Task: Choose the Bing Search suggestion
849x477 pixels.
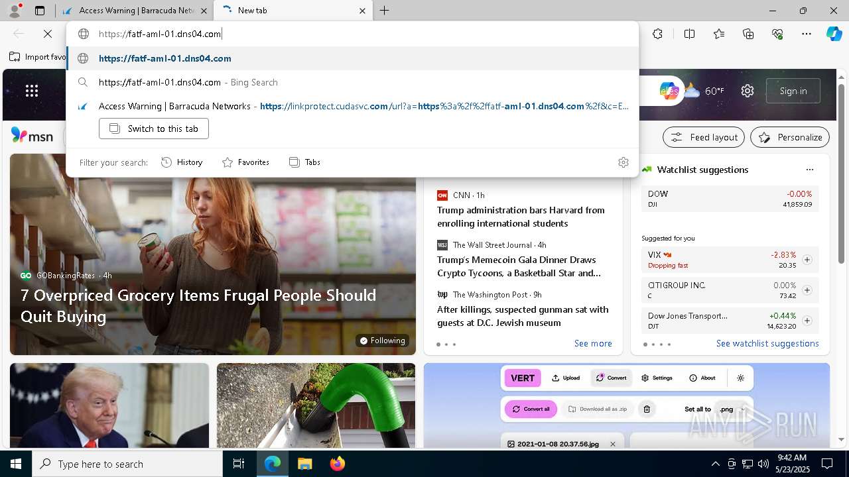Action: click(353, 82)
